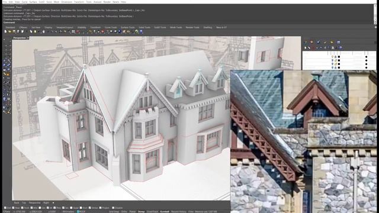
Task: Toggle lock icon of second layer row
Action: point(336,60)
